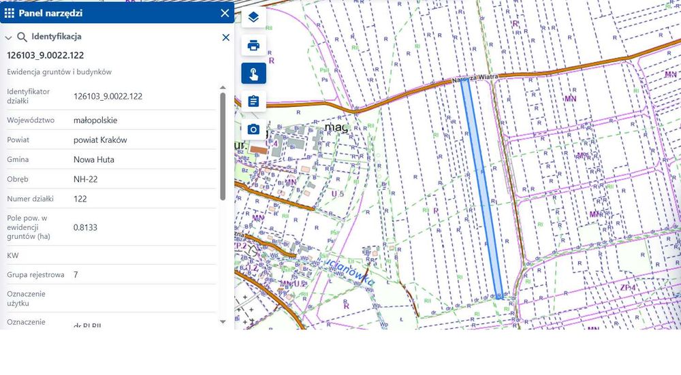Click the Identyfikacja magnifier icon
This screenshot has width=681, height=375.
coord(22,37)
